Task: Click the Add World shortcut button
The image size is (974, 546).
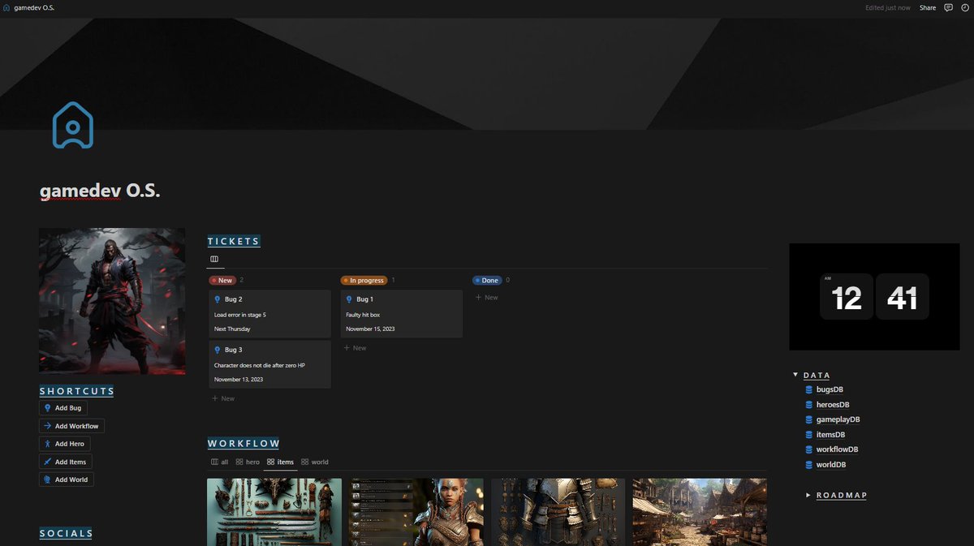Action: pyautogui.click(x=66, y=479)
